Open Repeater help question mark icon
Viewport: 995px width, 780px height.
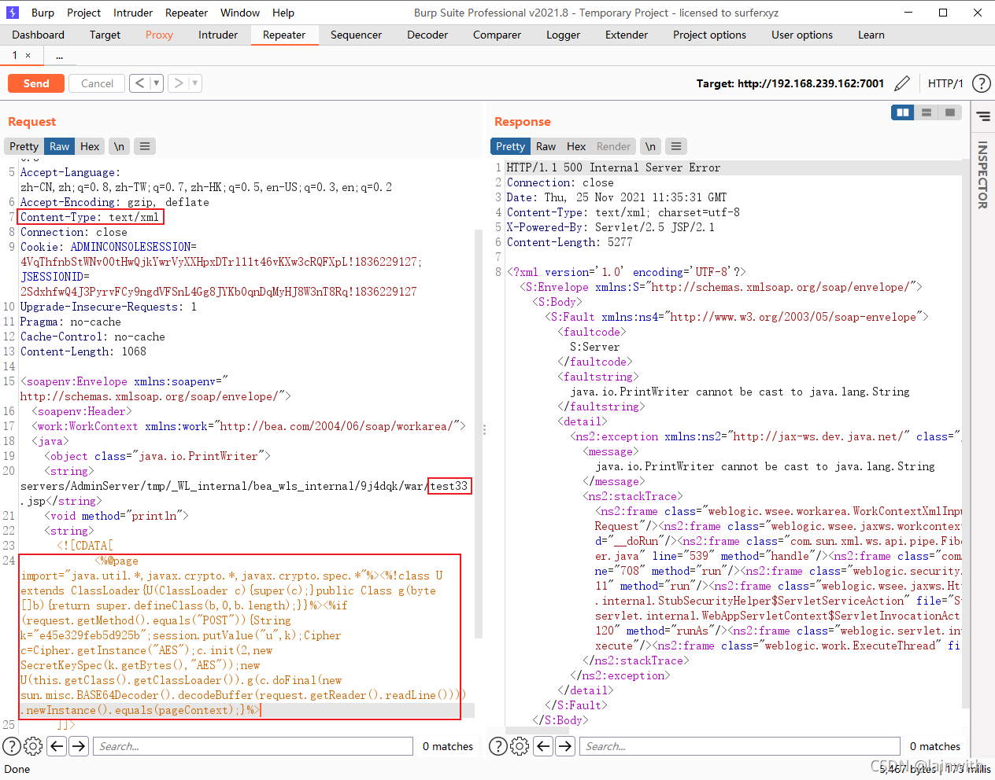981,83
